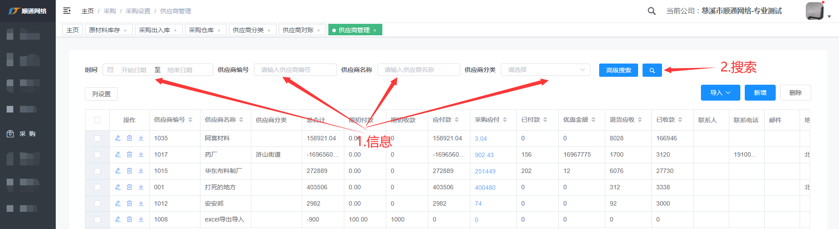The height and width of the screenshot is (229, 839).
Task: Switch to the 原材料库存 tab
Action: pos(104,30)
